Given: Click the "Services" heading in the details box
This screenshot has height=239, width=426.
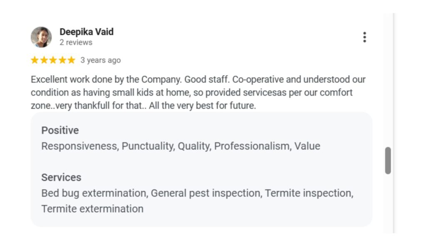Looking at the screenshot, I should (x=61, y=178).
